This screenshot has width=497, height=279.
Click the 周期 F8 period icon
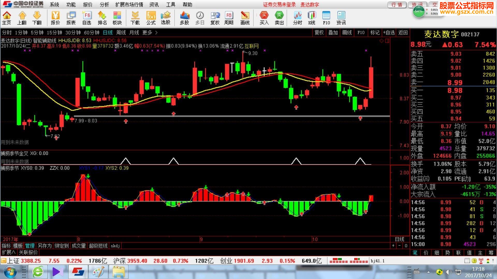click(229, 18)
